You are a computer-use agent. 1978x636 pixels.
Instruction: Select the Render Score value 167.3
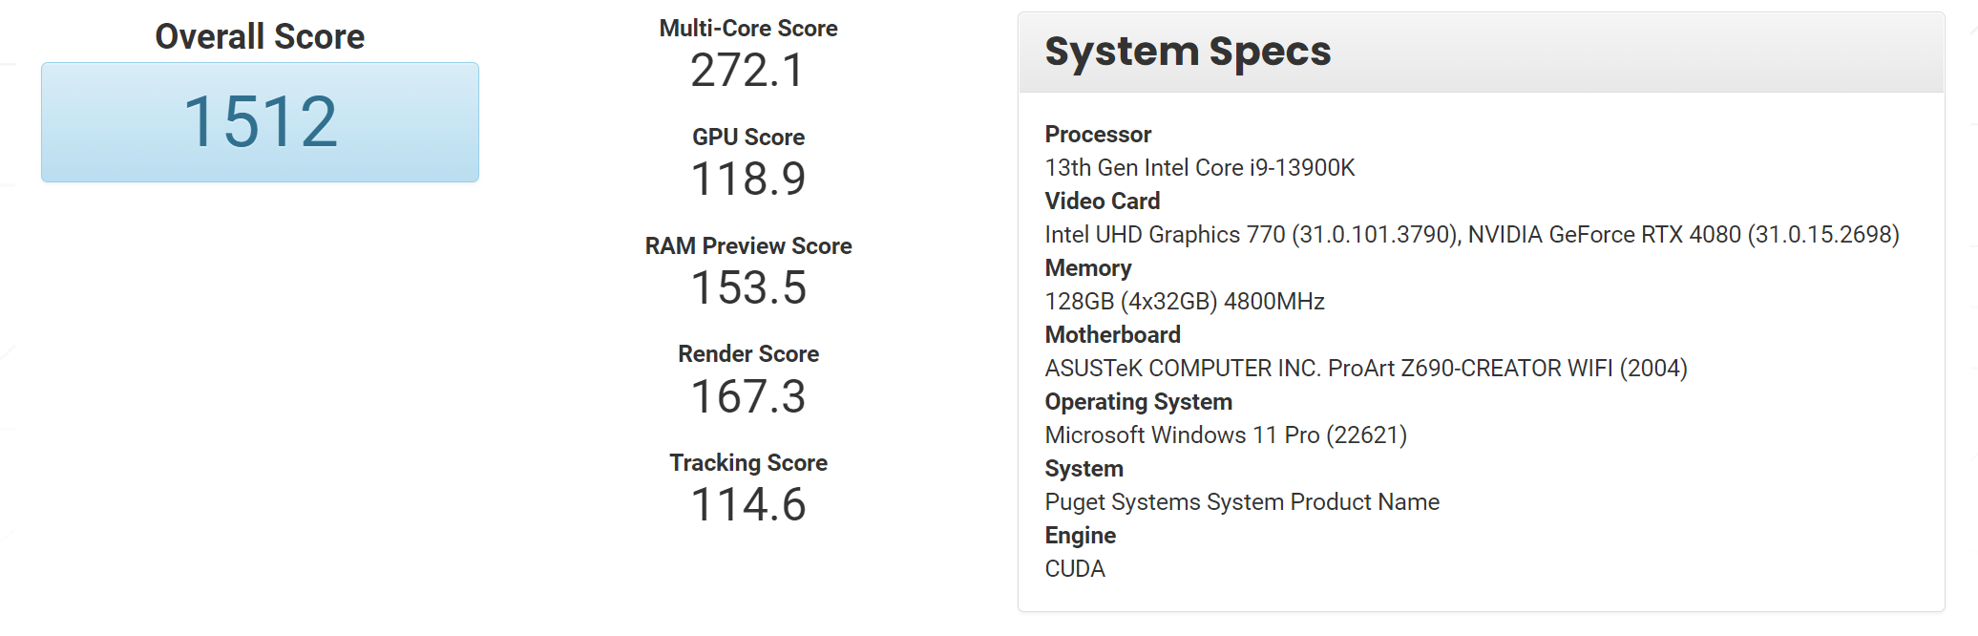tap(748, 397)
